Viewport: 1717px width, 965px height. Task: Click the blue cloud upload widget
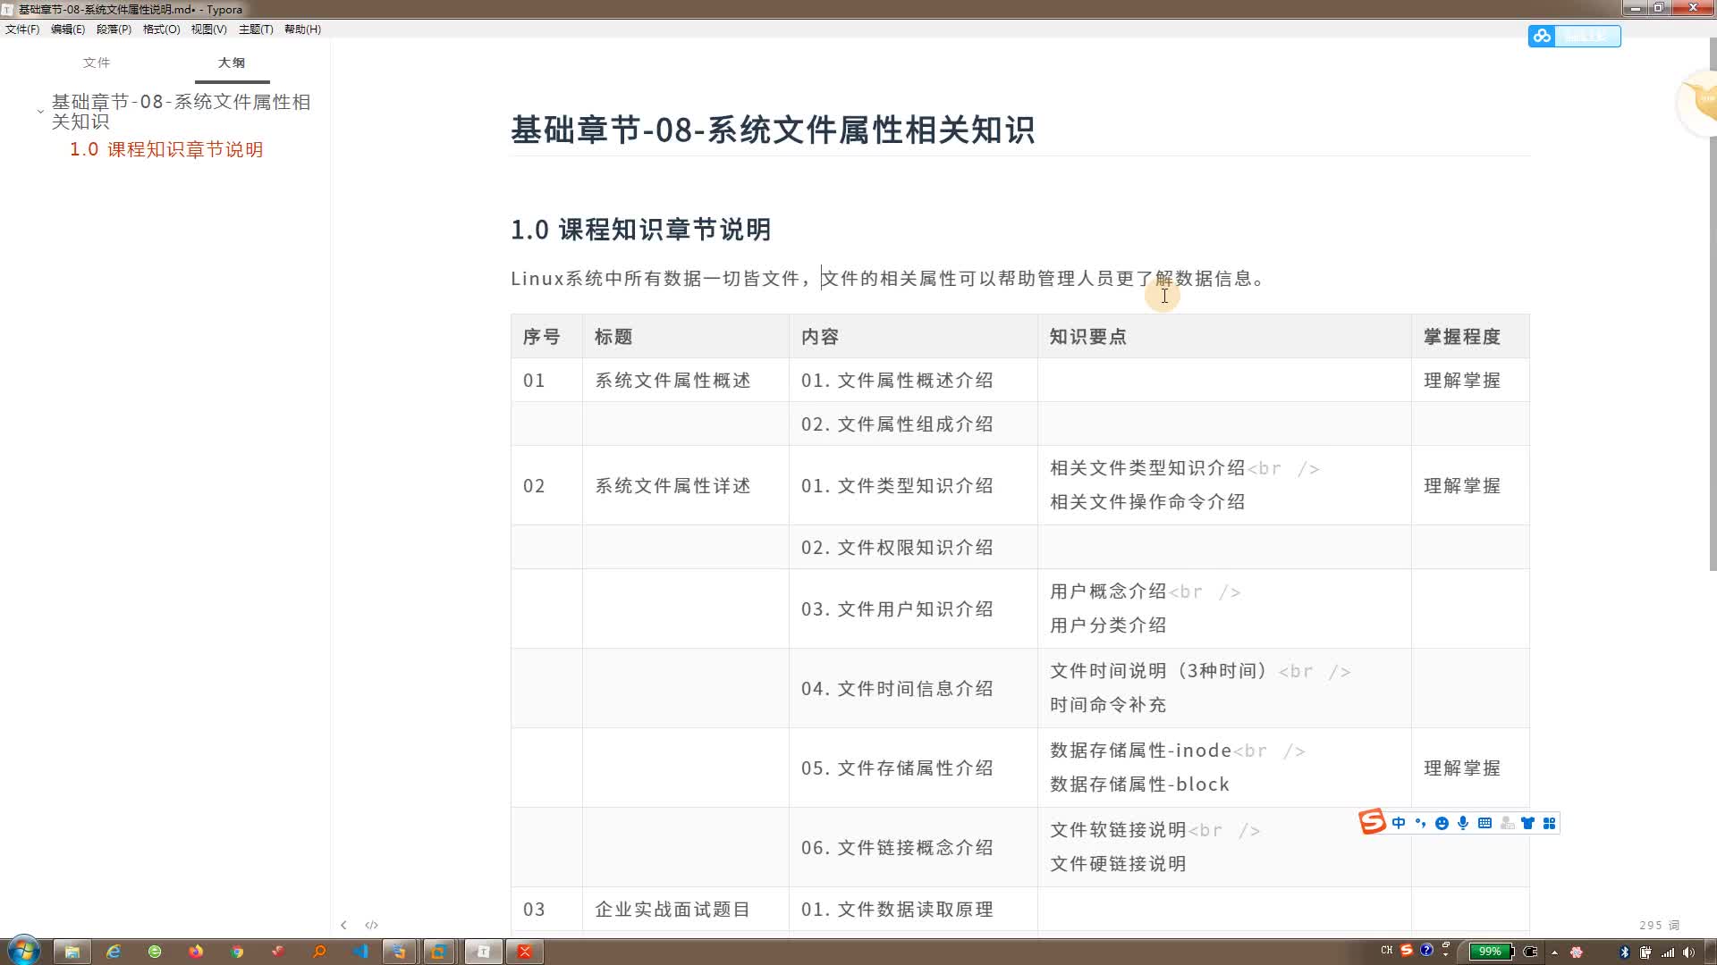1575,36
